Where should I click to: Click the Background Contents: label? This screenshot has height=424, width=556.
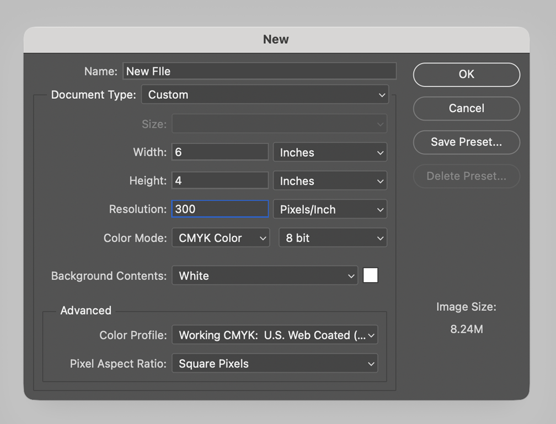(x=109, y=275)
